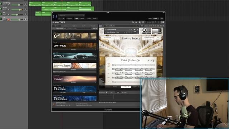Image resolution: width=229 pixels, height=129 pixels.
Task: Switch to Expert browser tab
Action: [83, 26]
